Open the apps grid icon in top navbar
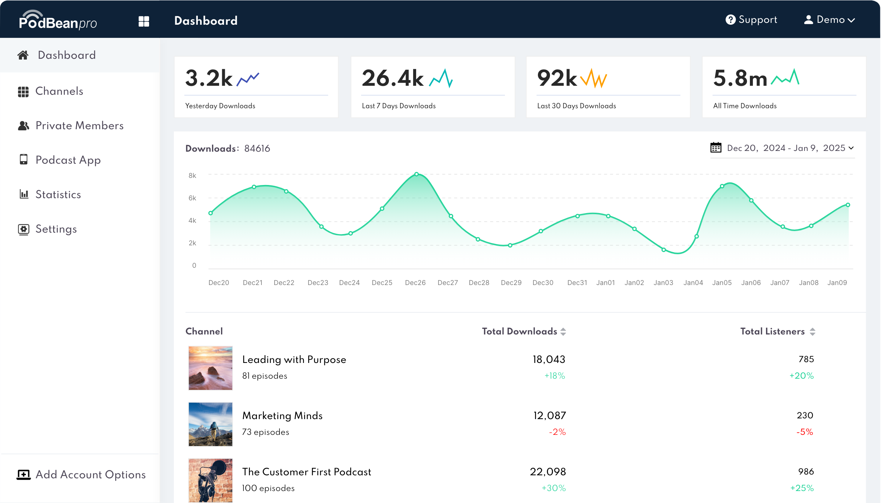This screenshot has width=881, height=503. (144, 21)
